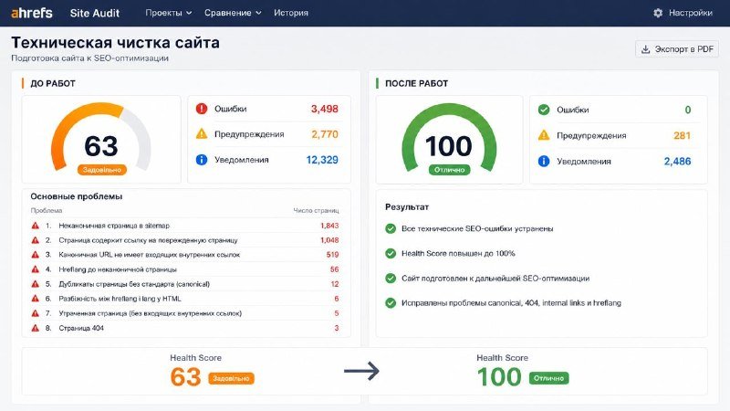Click the ahrefs logo
The width and height of the screenshot is (730, 411).
point(32,13)
